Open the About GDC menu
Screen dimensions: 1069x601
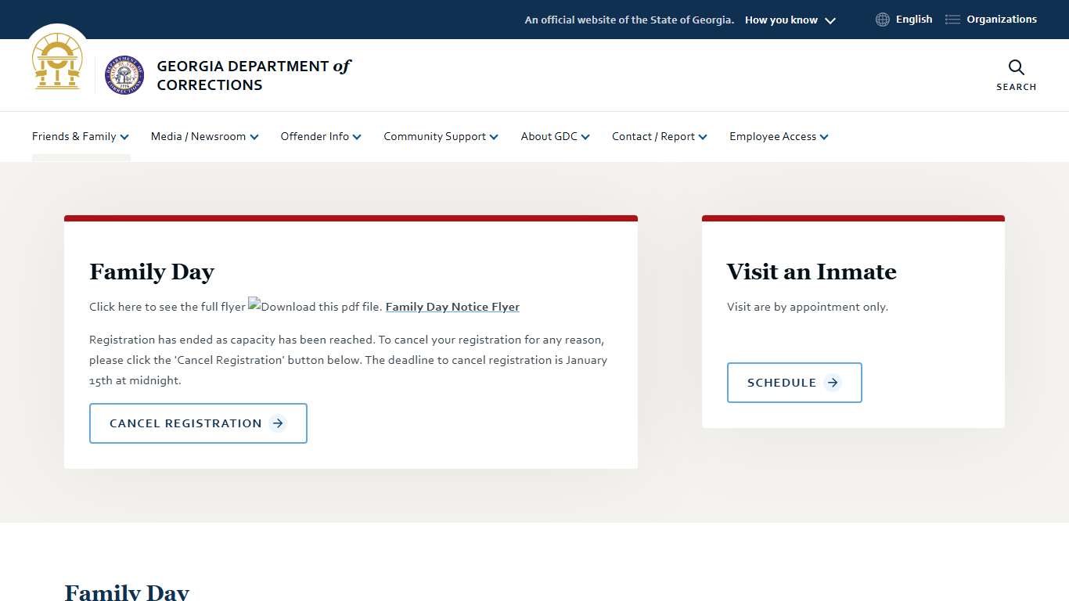(x=555, y=136)
